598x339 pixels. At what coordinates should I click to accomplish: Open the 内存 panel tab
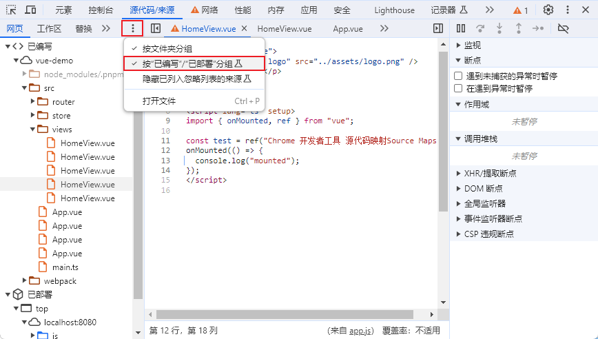(276, 10)
